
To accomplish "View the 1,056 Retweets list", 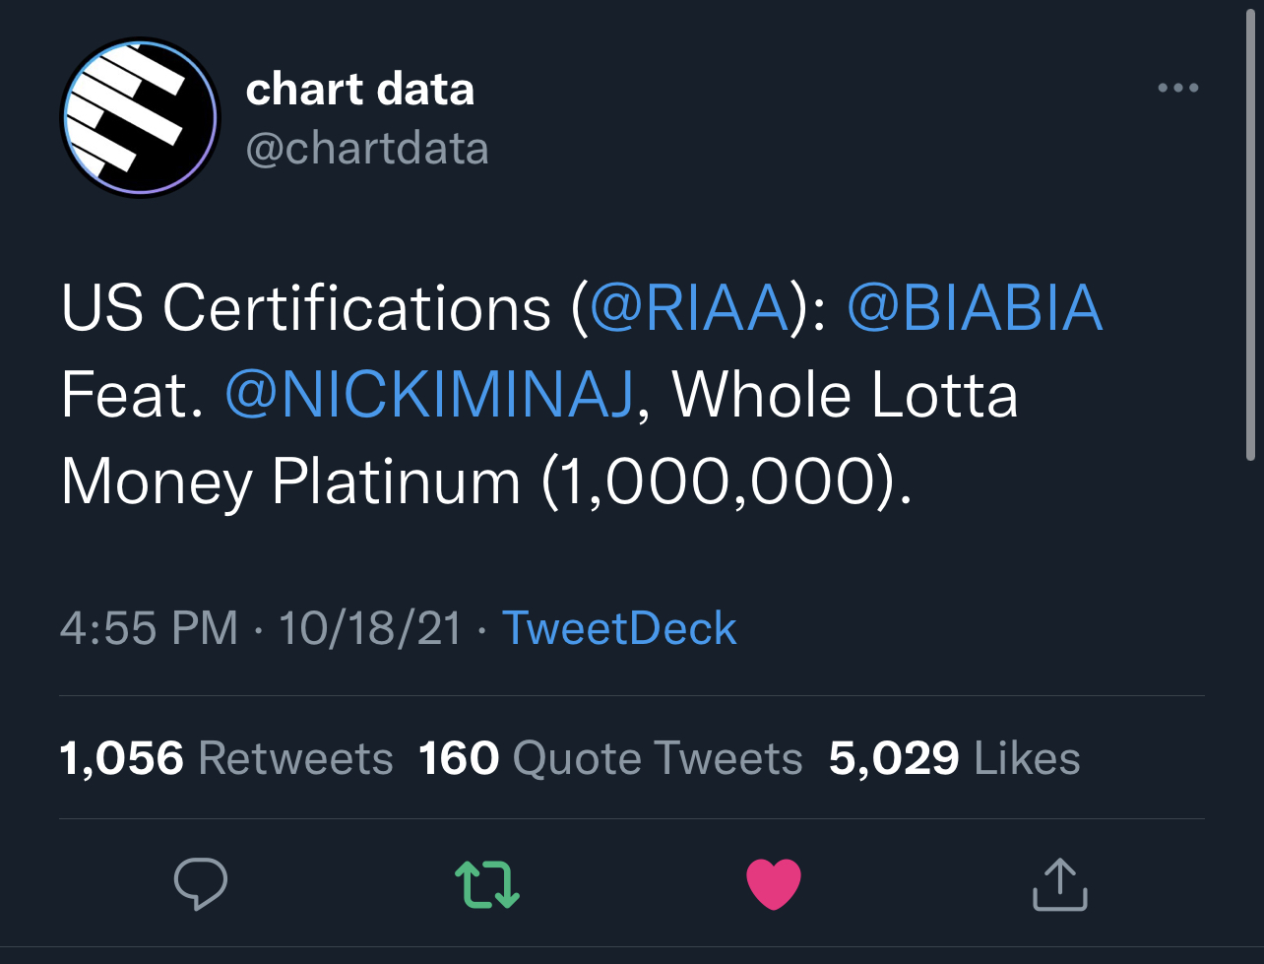I will point(226,758).
